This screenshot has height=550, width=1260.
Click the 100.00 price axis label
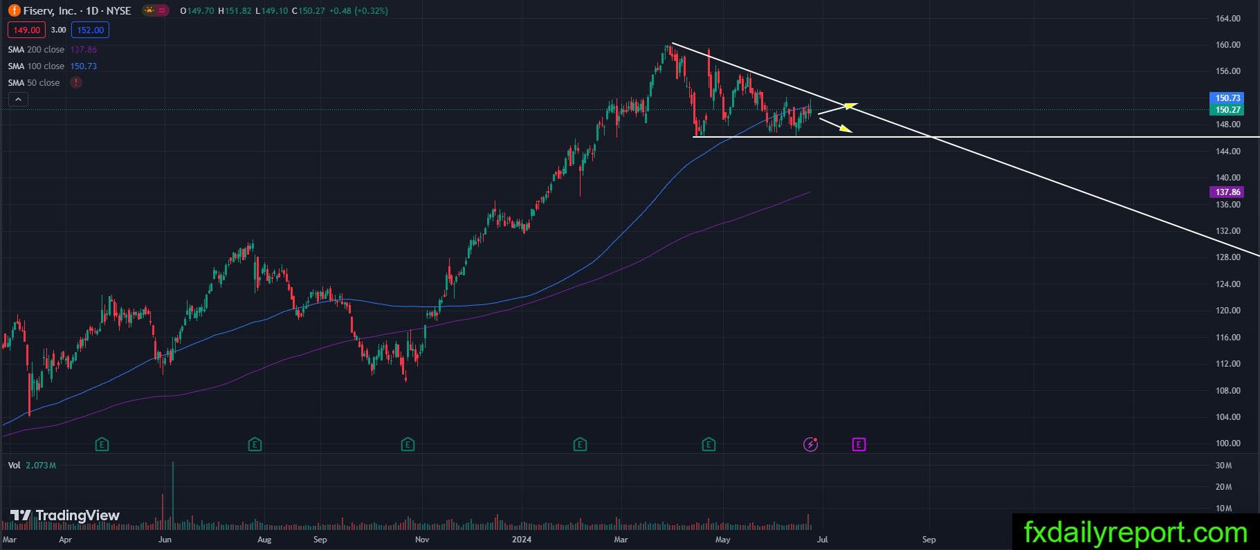coord(1228,443)
